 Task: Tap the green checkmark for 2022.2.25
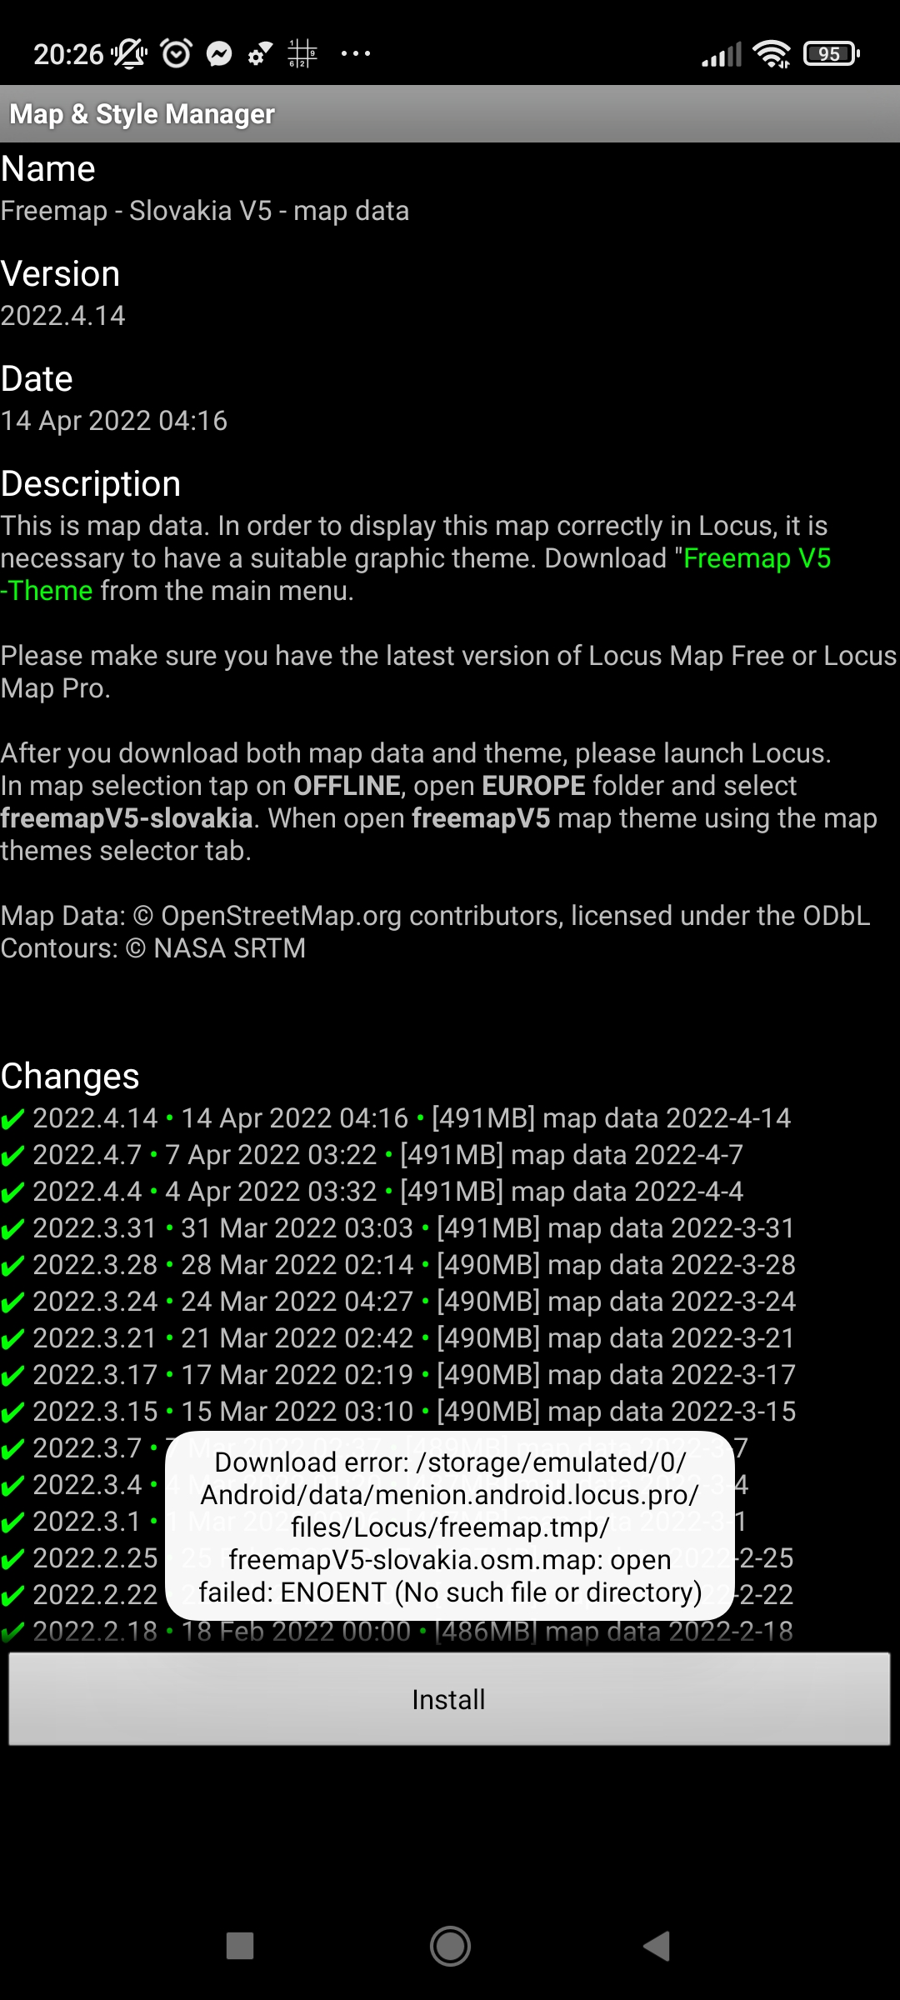tap(12, 1559)
